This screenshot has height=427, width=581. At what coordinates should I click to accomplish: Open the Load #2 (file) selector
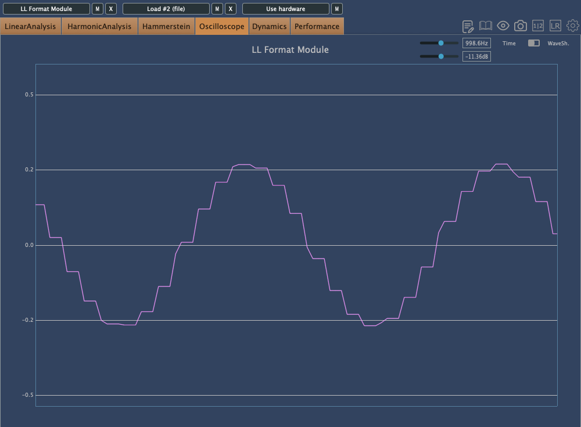pos(166,9)
